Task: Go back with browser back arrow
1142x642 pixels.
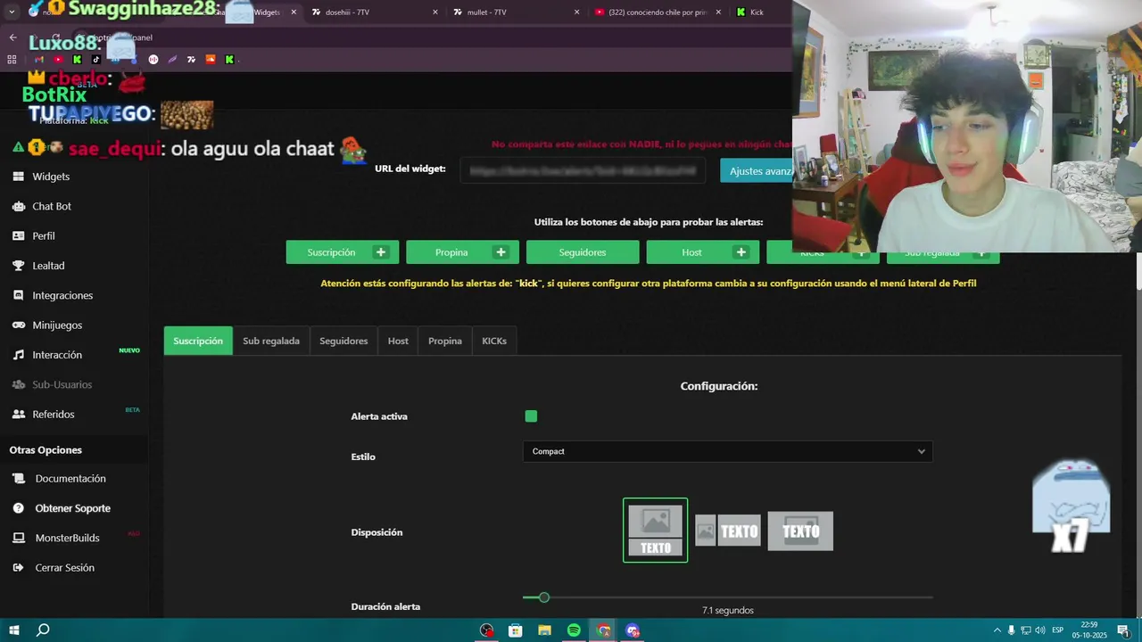Action: [x=12, y=37]
